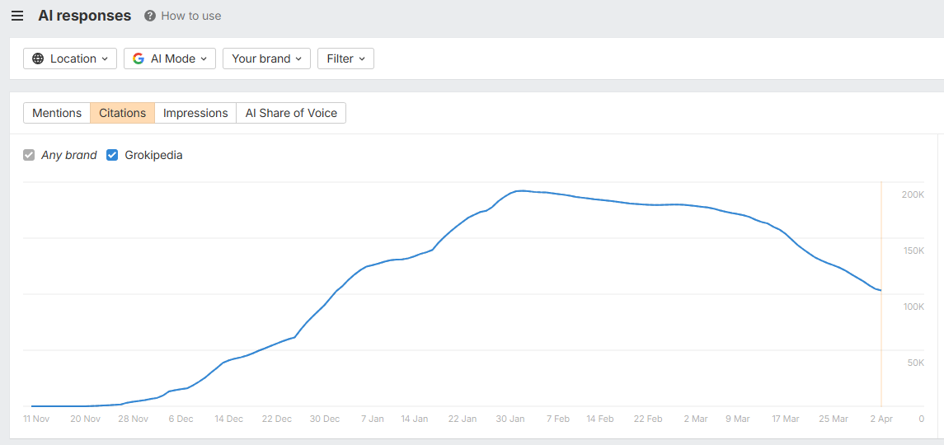The image size is (944, 445).
Task: Expand the Your brand dropdown
Action: [266, 59]
